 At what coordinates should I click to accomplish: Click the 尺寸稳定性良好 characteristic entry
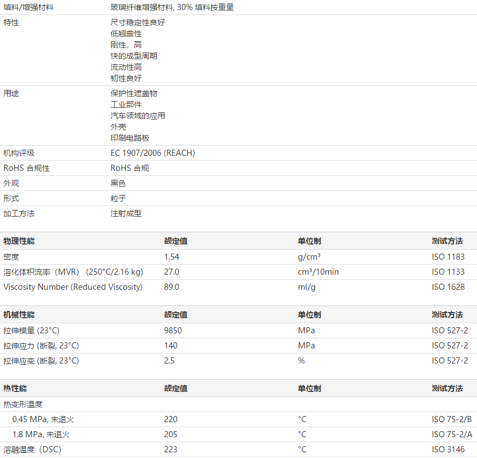tap(134, 23)
